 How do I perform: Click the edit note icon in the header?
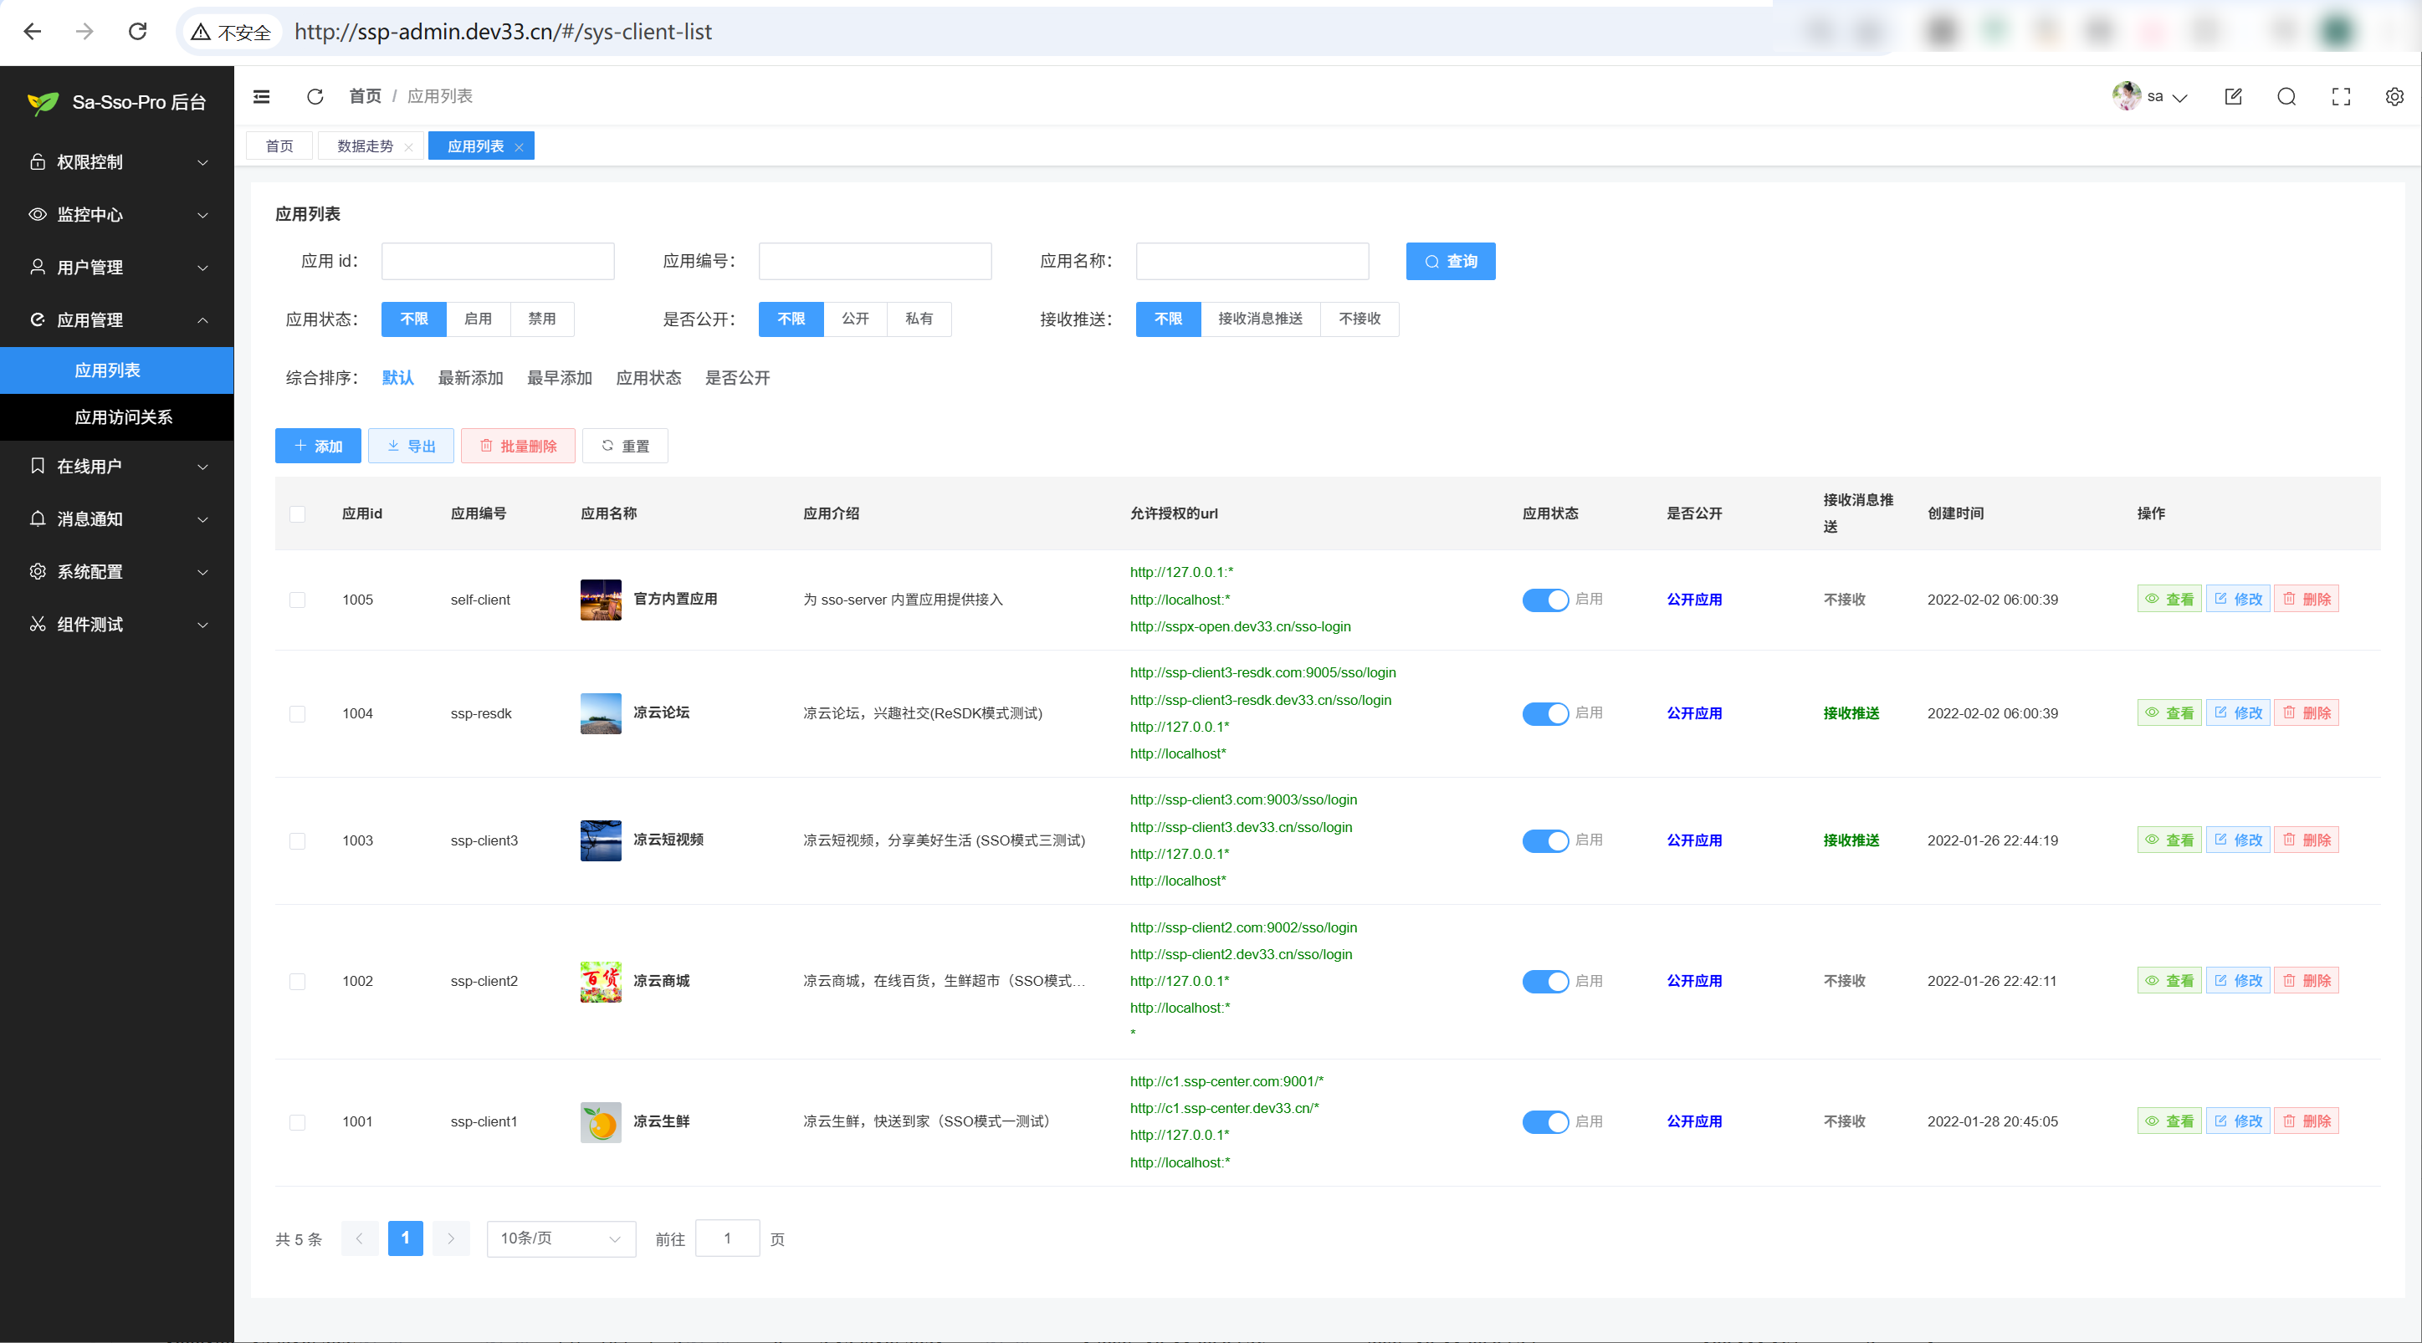click(2233, 96)
